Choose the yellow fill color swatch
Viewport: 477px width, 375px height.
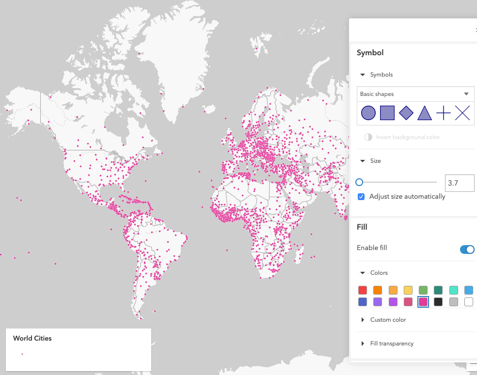408,290
